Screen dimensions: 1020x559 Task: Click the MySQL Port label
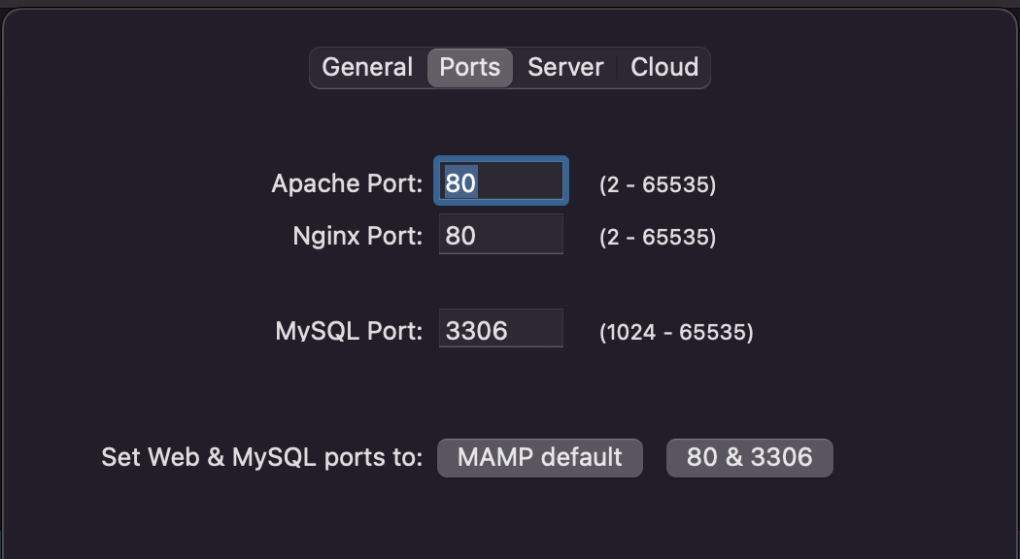coord(349,331)
